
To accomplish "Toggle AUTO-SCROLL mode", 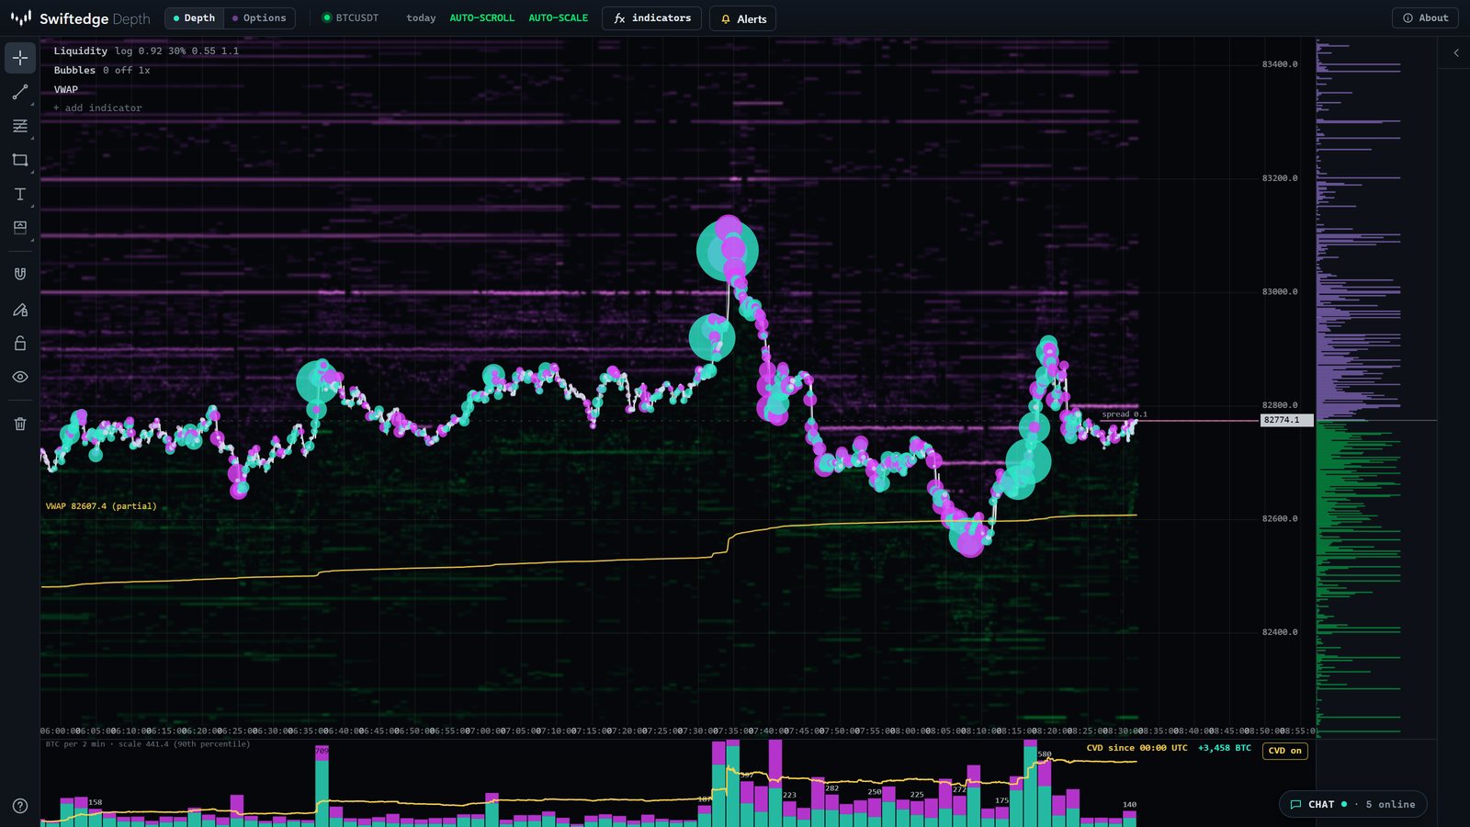I will (482, 18).
